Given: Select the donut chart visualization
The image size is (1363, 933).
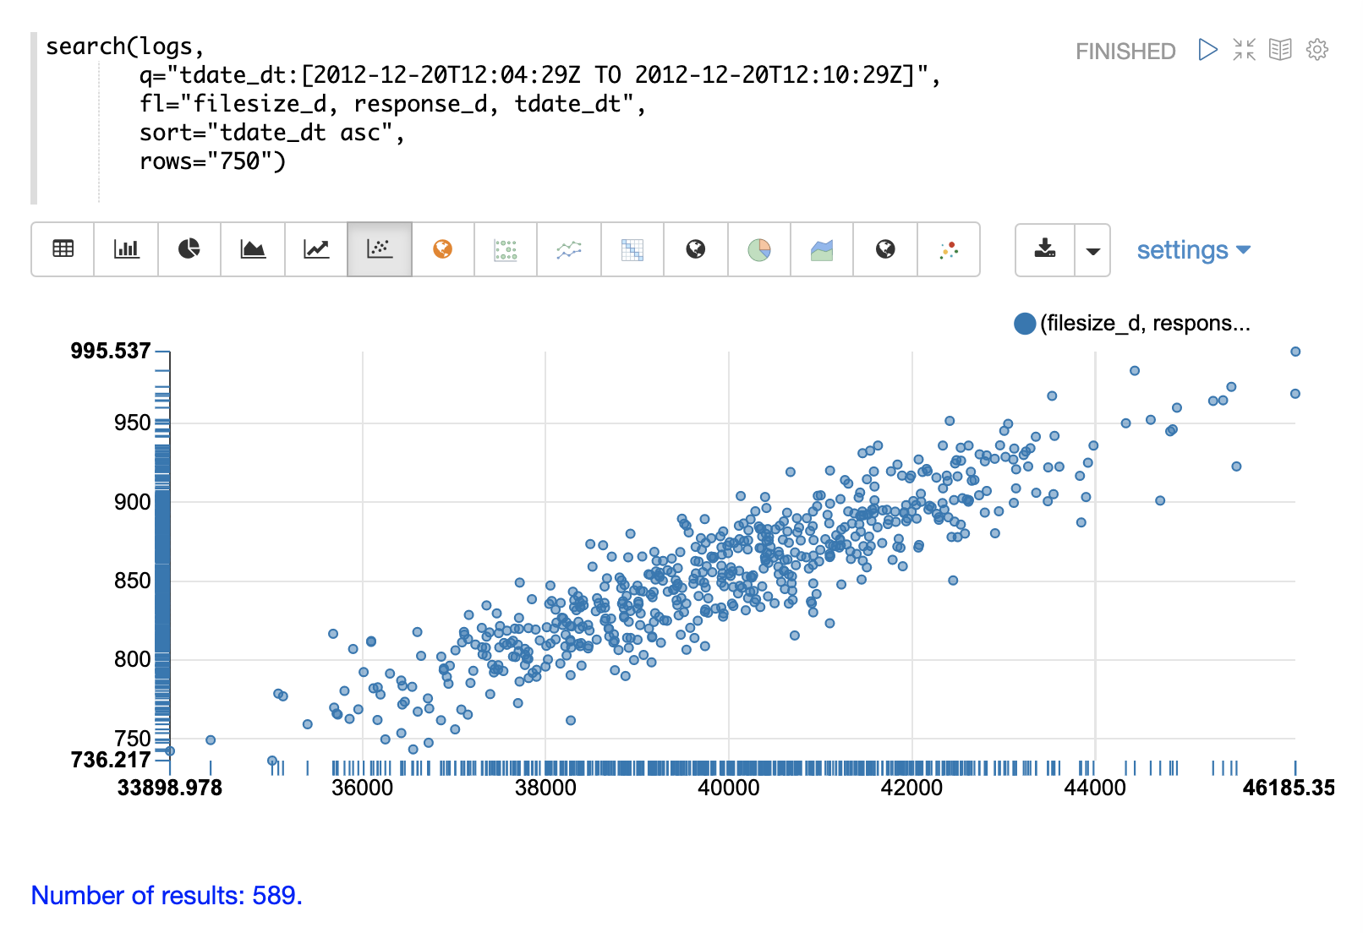Looking at the screenshot, I should pos(759,249).
